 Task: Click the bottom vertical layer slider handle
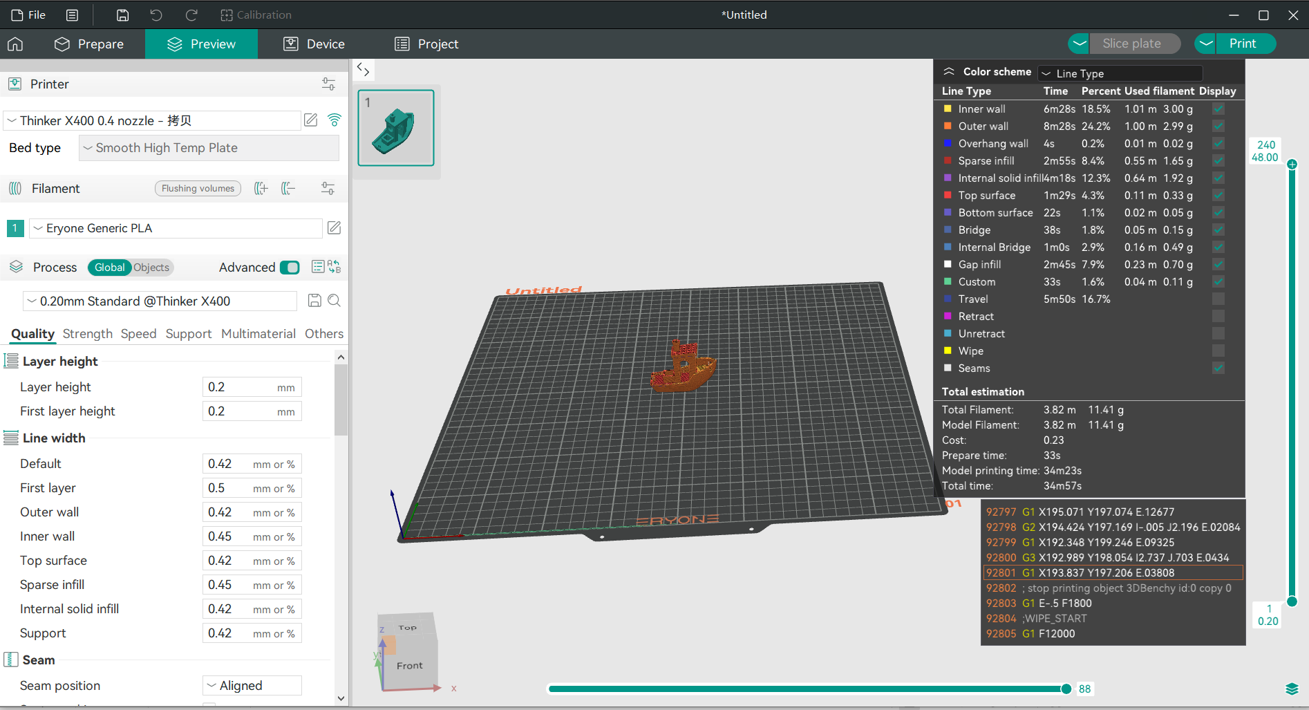1292,601
